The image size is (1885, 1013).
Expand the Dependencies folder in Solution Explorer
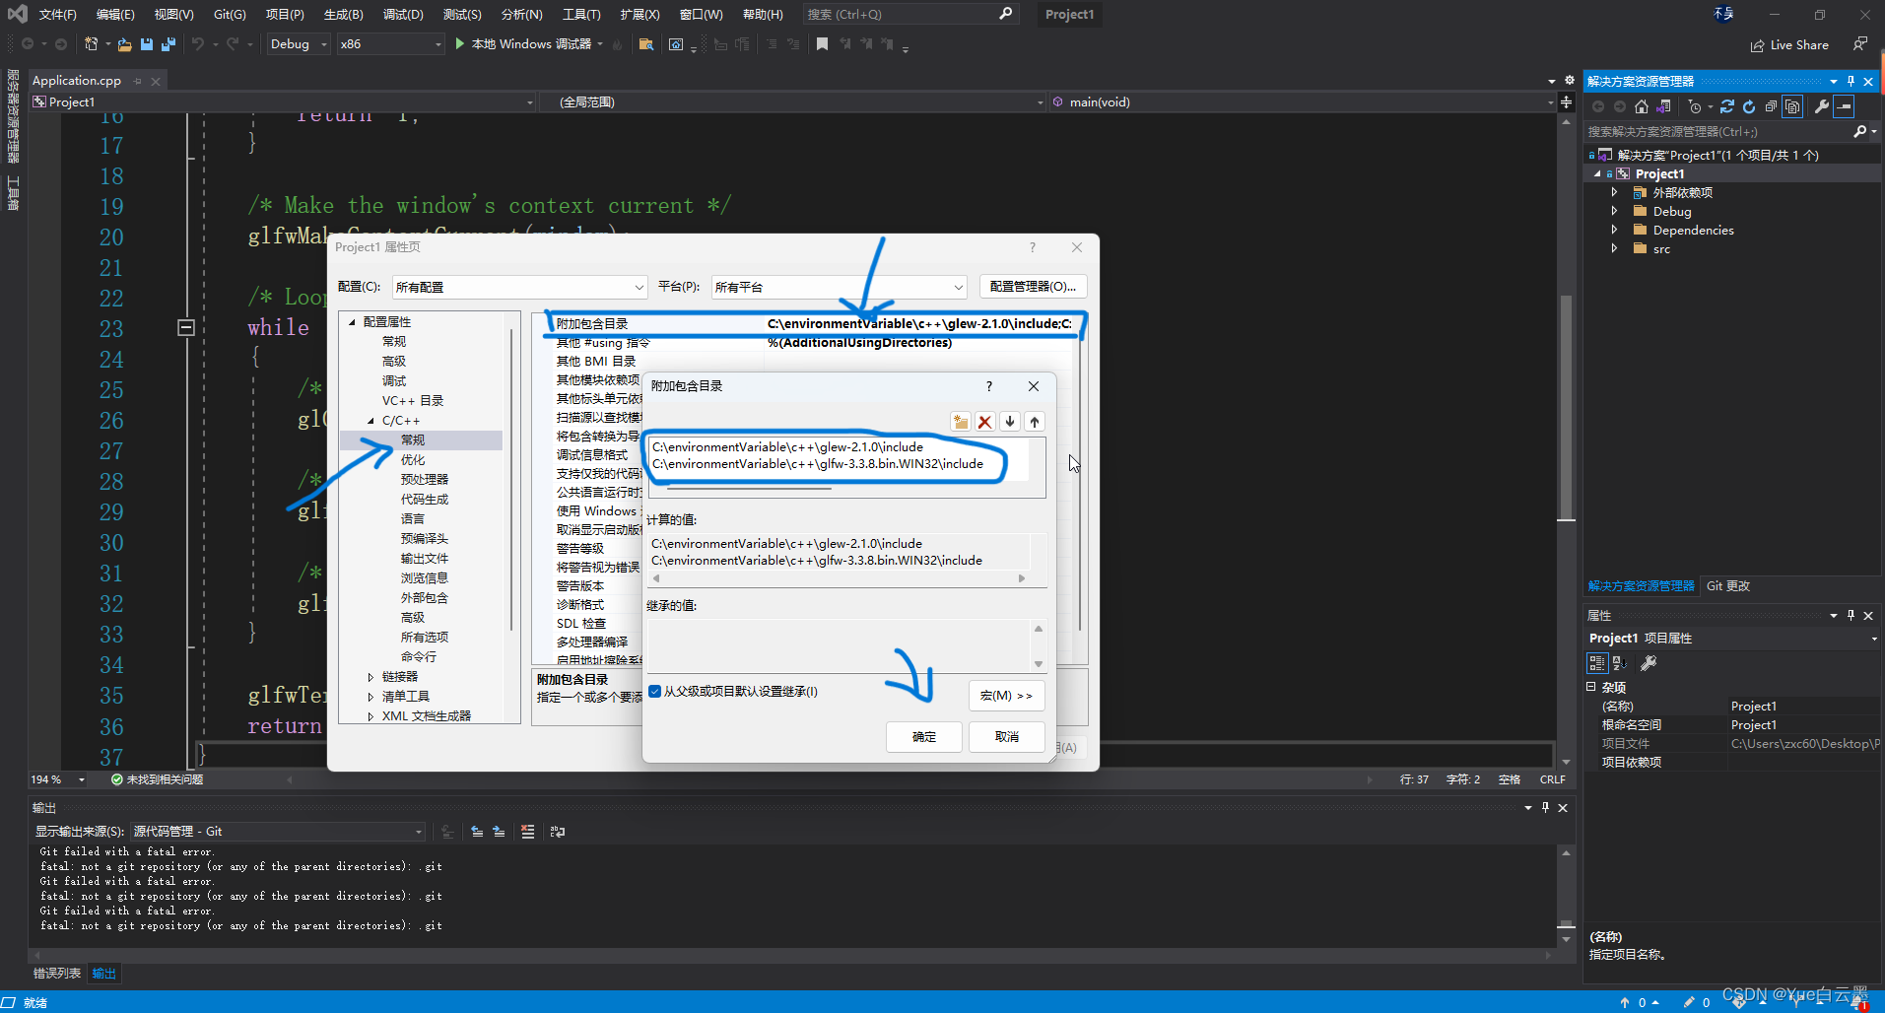click(1614, 230)
